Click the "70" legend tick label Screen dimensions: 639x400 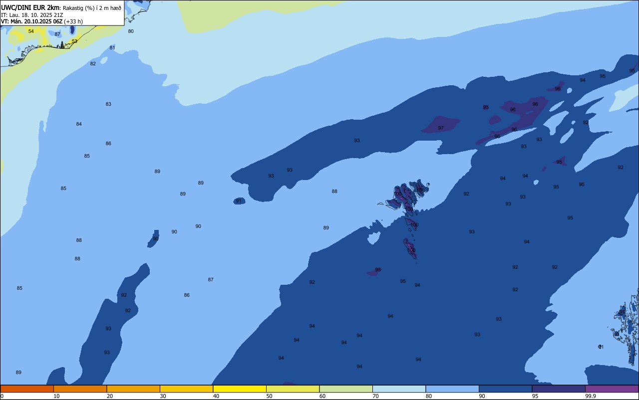[x=375, y=396]
